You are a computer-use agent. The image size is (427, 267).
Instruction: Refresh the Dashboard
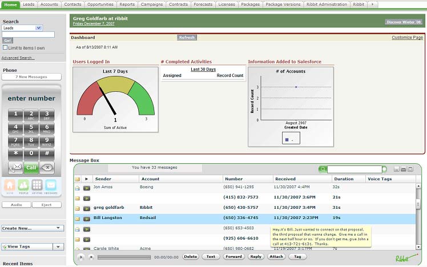pyautogui.click(x=187, y=38)
